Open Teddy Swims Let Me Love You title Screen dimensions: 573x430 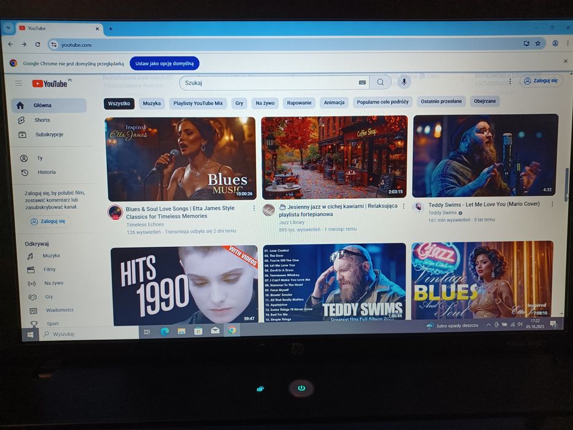tap(484, 204)
